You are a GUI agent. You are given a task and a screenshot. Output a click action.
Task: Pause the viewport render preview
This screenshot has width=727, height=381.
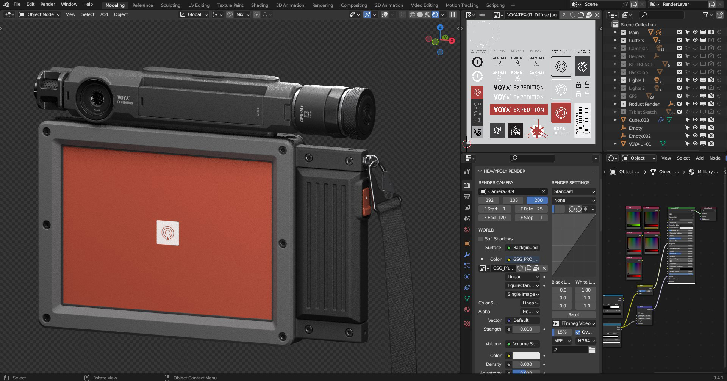453,15
